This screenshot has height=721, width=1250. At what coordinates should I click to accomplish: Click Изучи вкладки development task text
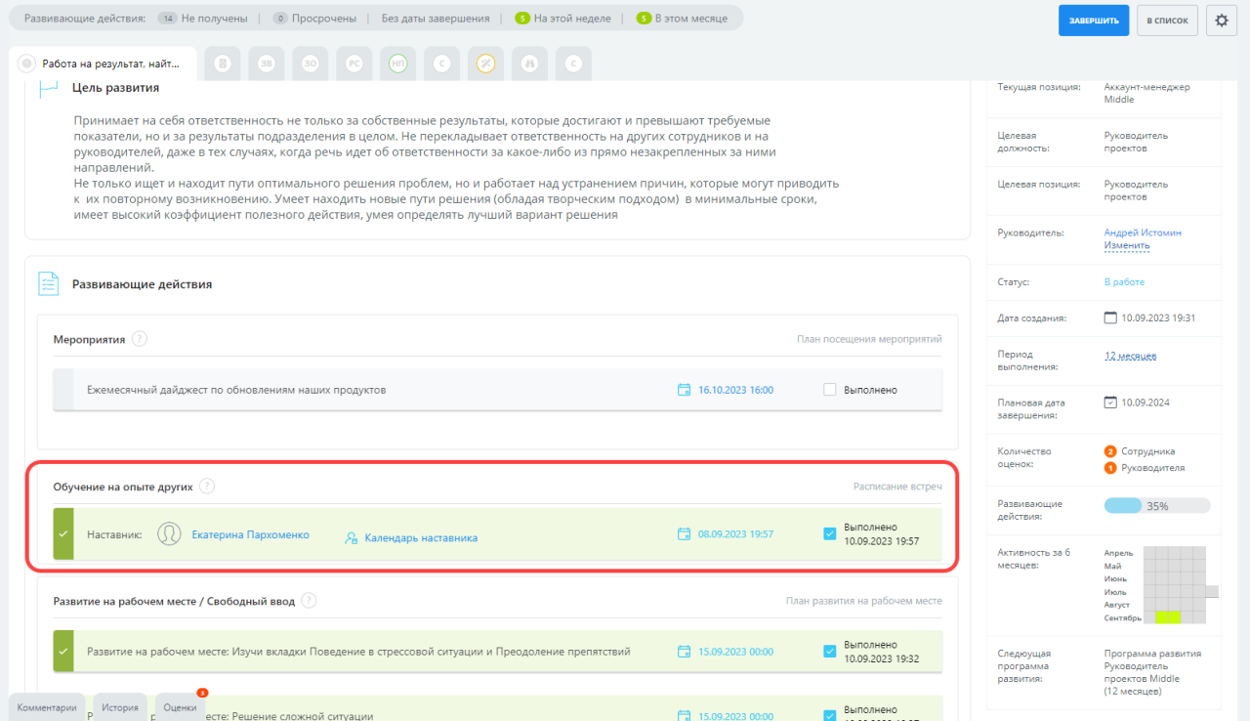(x=358, y=652)
